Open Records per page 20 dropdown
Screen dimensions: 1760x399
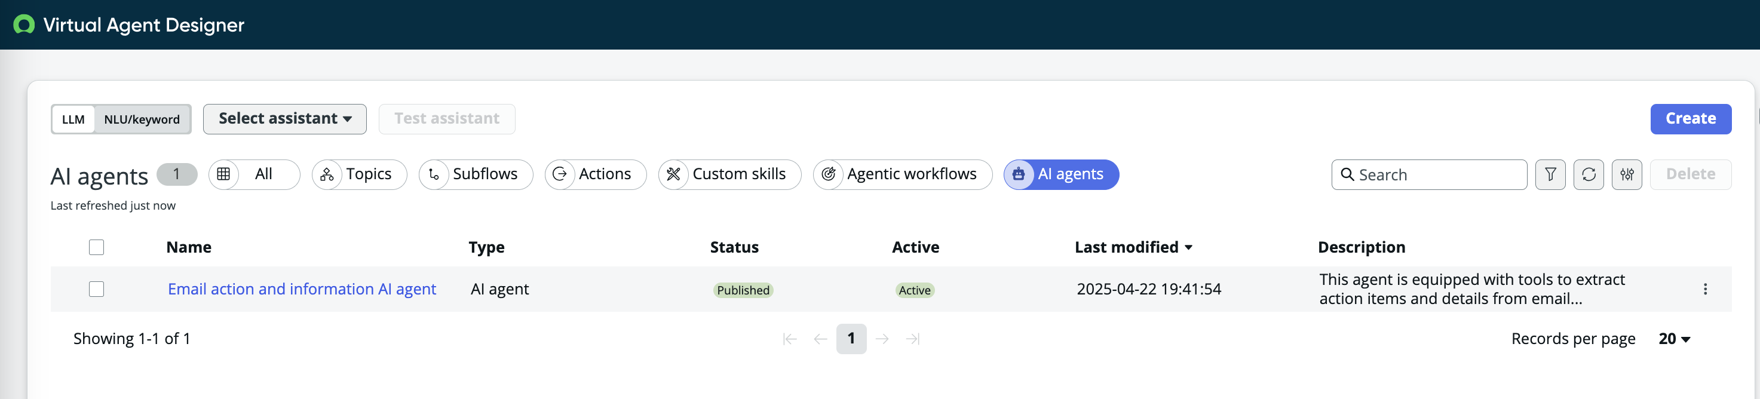click(1674, 339)
